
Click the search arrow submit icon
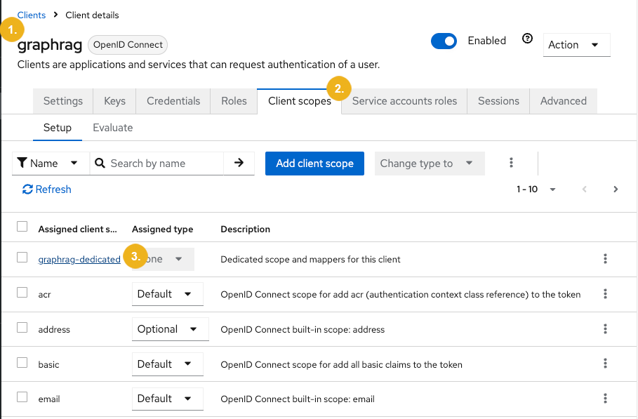tap(239, 163)
